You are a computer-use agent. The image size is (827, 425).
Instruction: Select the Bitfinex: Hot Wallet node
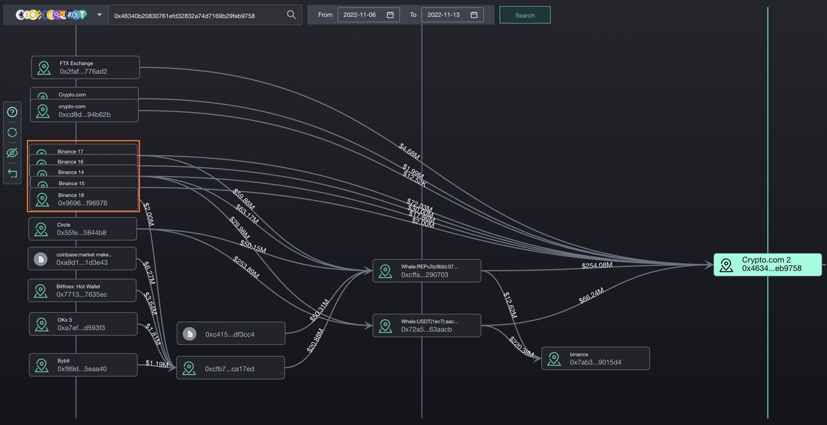(x=82, y=291)
